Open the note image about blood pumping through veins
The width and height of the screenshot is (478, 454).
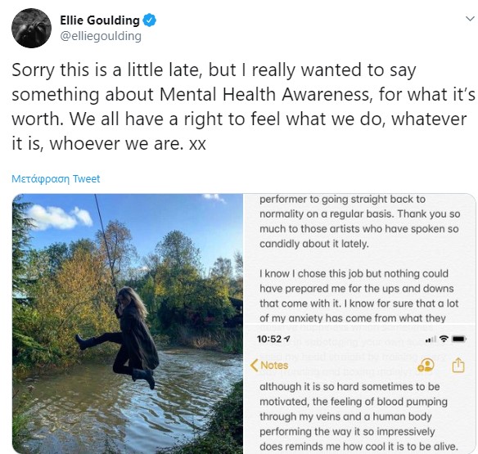[359, 389]
